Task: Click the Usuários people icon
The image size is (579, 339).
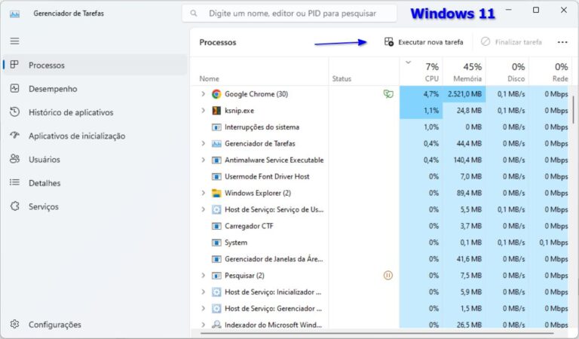Action: [x=15, y=159]
